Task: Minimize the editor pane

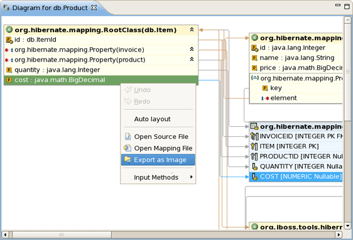Action: tap(338, 5)
